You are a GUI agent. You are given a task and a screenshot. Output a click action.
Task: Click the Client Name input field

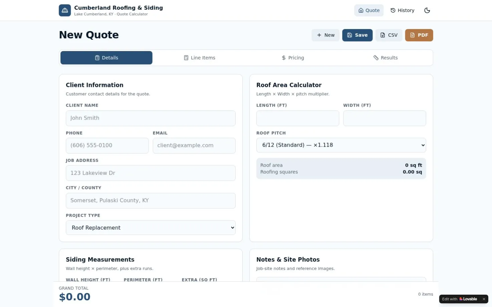point(151,118)
